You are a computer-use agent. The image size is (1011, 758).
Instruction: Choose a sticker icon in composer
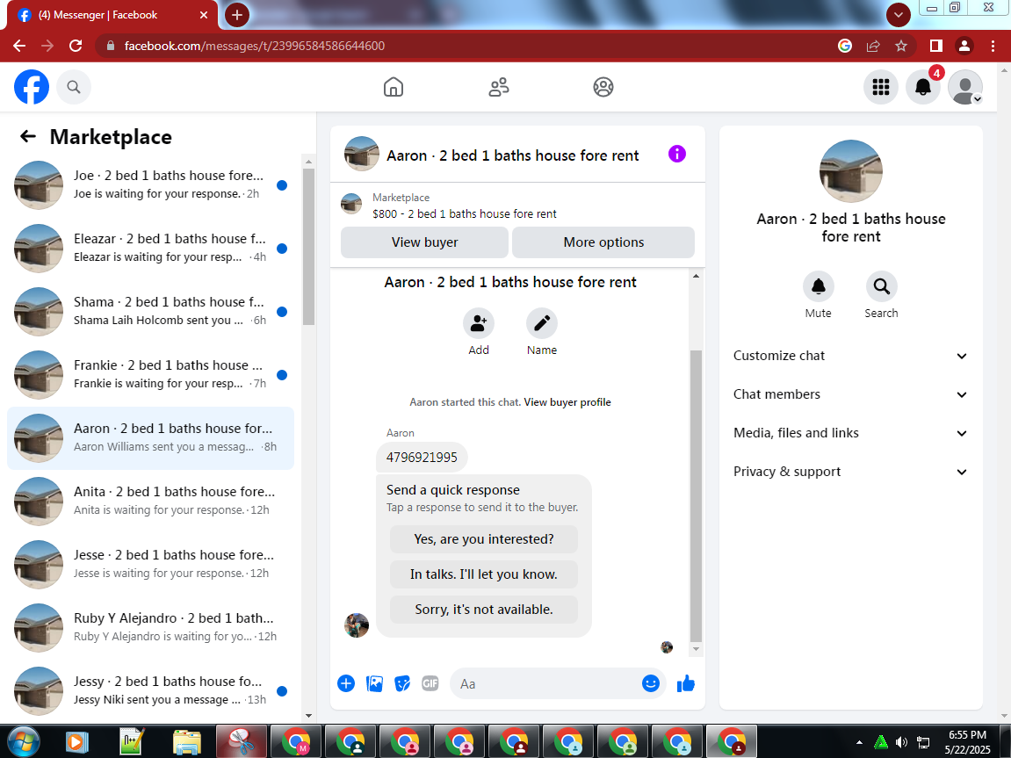pyautogui.click(x=402, y=683)
